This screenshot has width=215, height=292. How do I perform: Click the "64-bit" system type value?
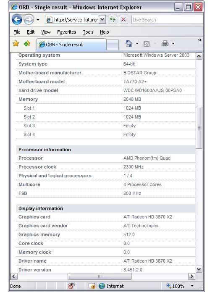point(129,64)
